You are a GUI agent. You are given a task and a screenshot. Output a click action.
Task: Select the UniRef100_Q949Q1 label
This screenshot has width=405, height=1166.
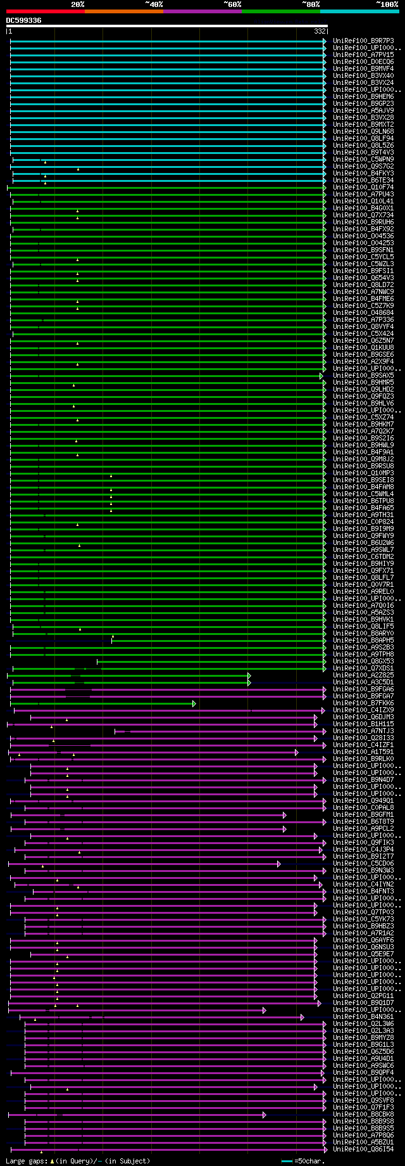pos(364,800)
